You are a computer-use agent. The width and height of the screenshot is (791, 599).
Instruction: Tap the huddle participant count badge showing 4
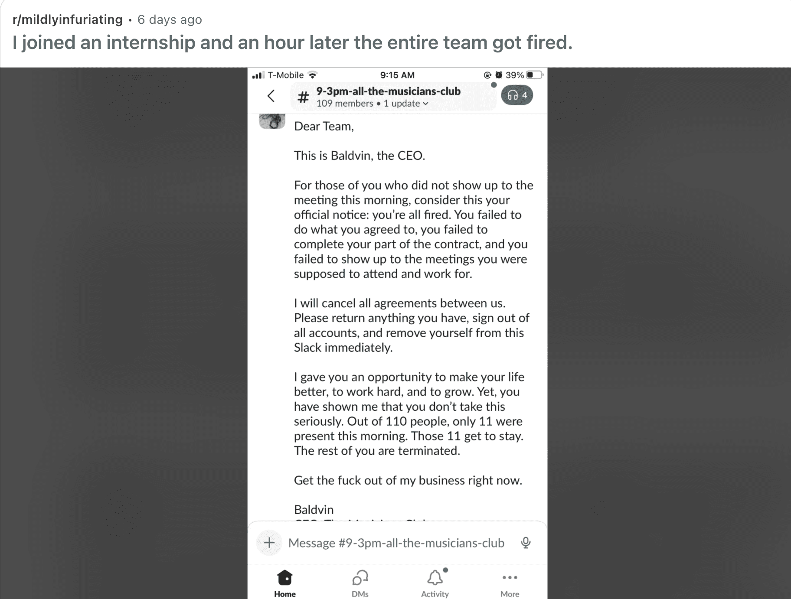(x=525, y=95)
